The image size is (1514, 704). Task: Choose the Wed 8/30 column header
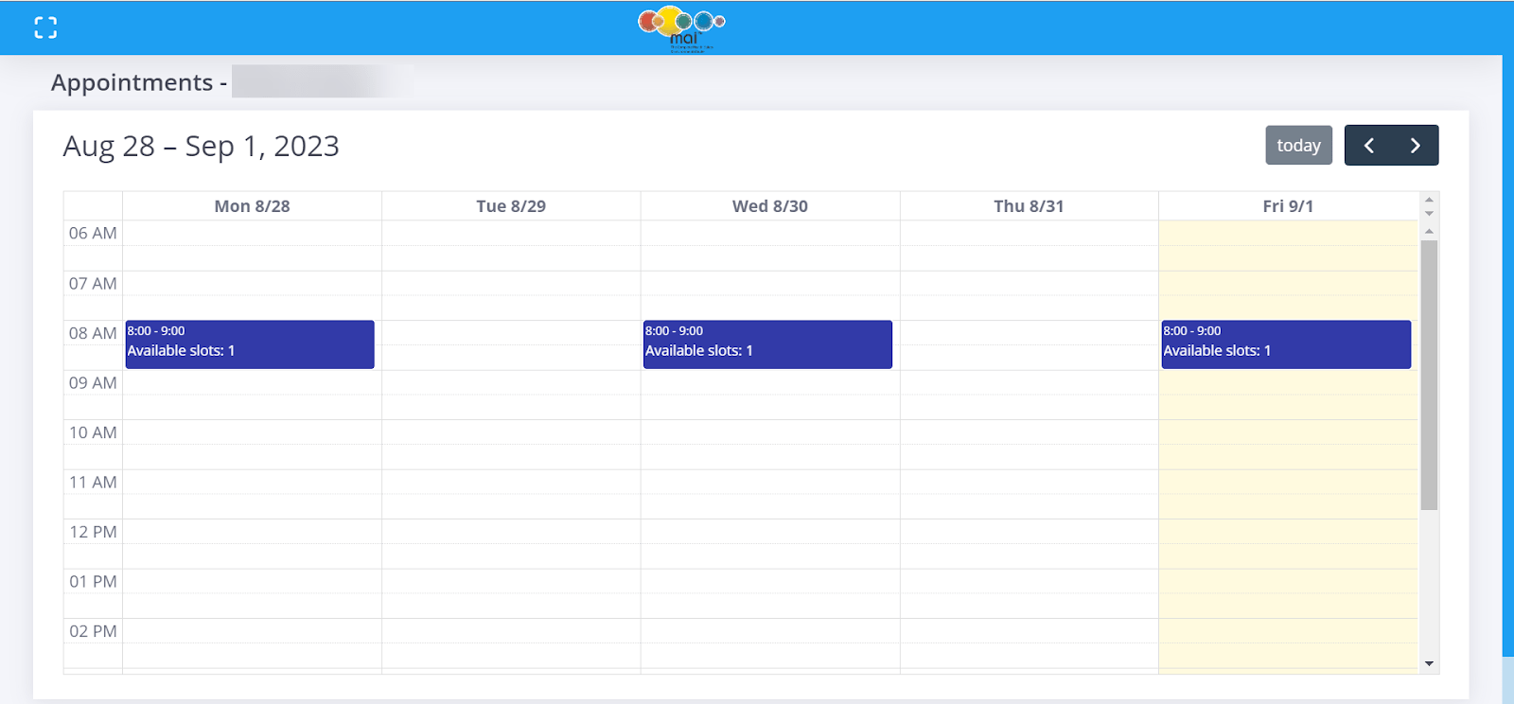pyautogui.click(x=770, y=206)
